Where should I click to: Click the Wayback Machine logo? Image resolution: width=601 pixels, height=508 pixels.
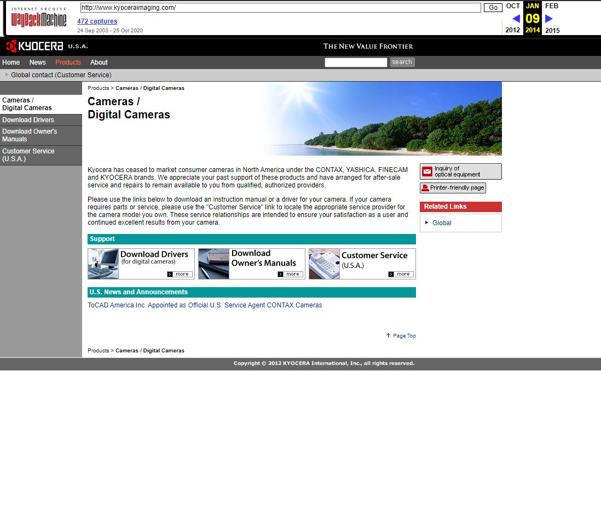38,19
